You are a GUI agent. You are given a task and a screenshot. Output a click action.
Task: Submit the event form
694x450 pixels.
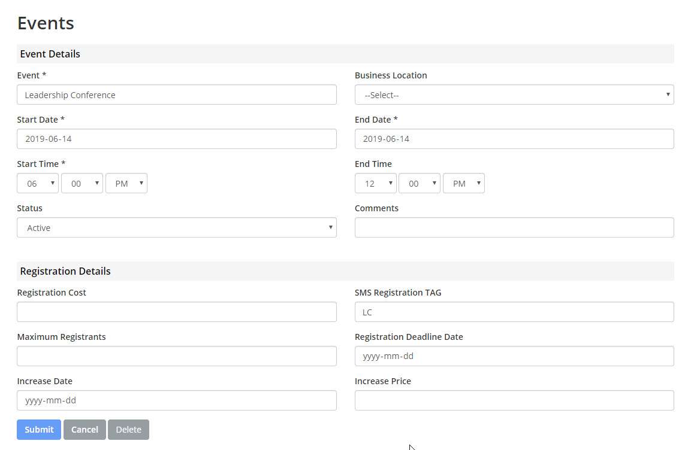tap(39, 429)
